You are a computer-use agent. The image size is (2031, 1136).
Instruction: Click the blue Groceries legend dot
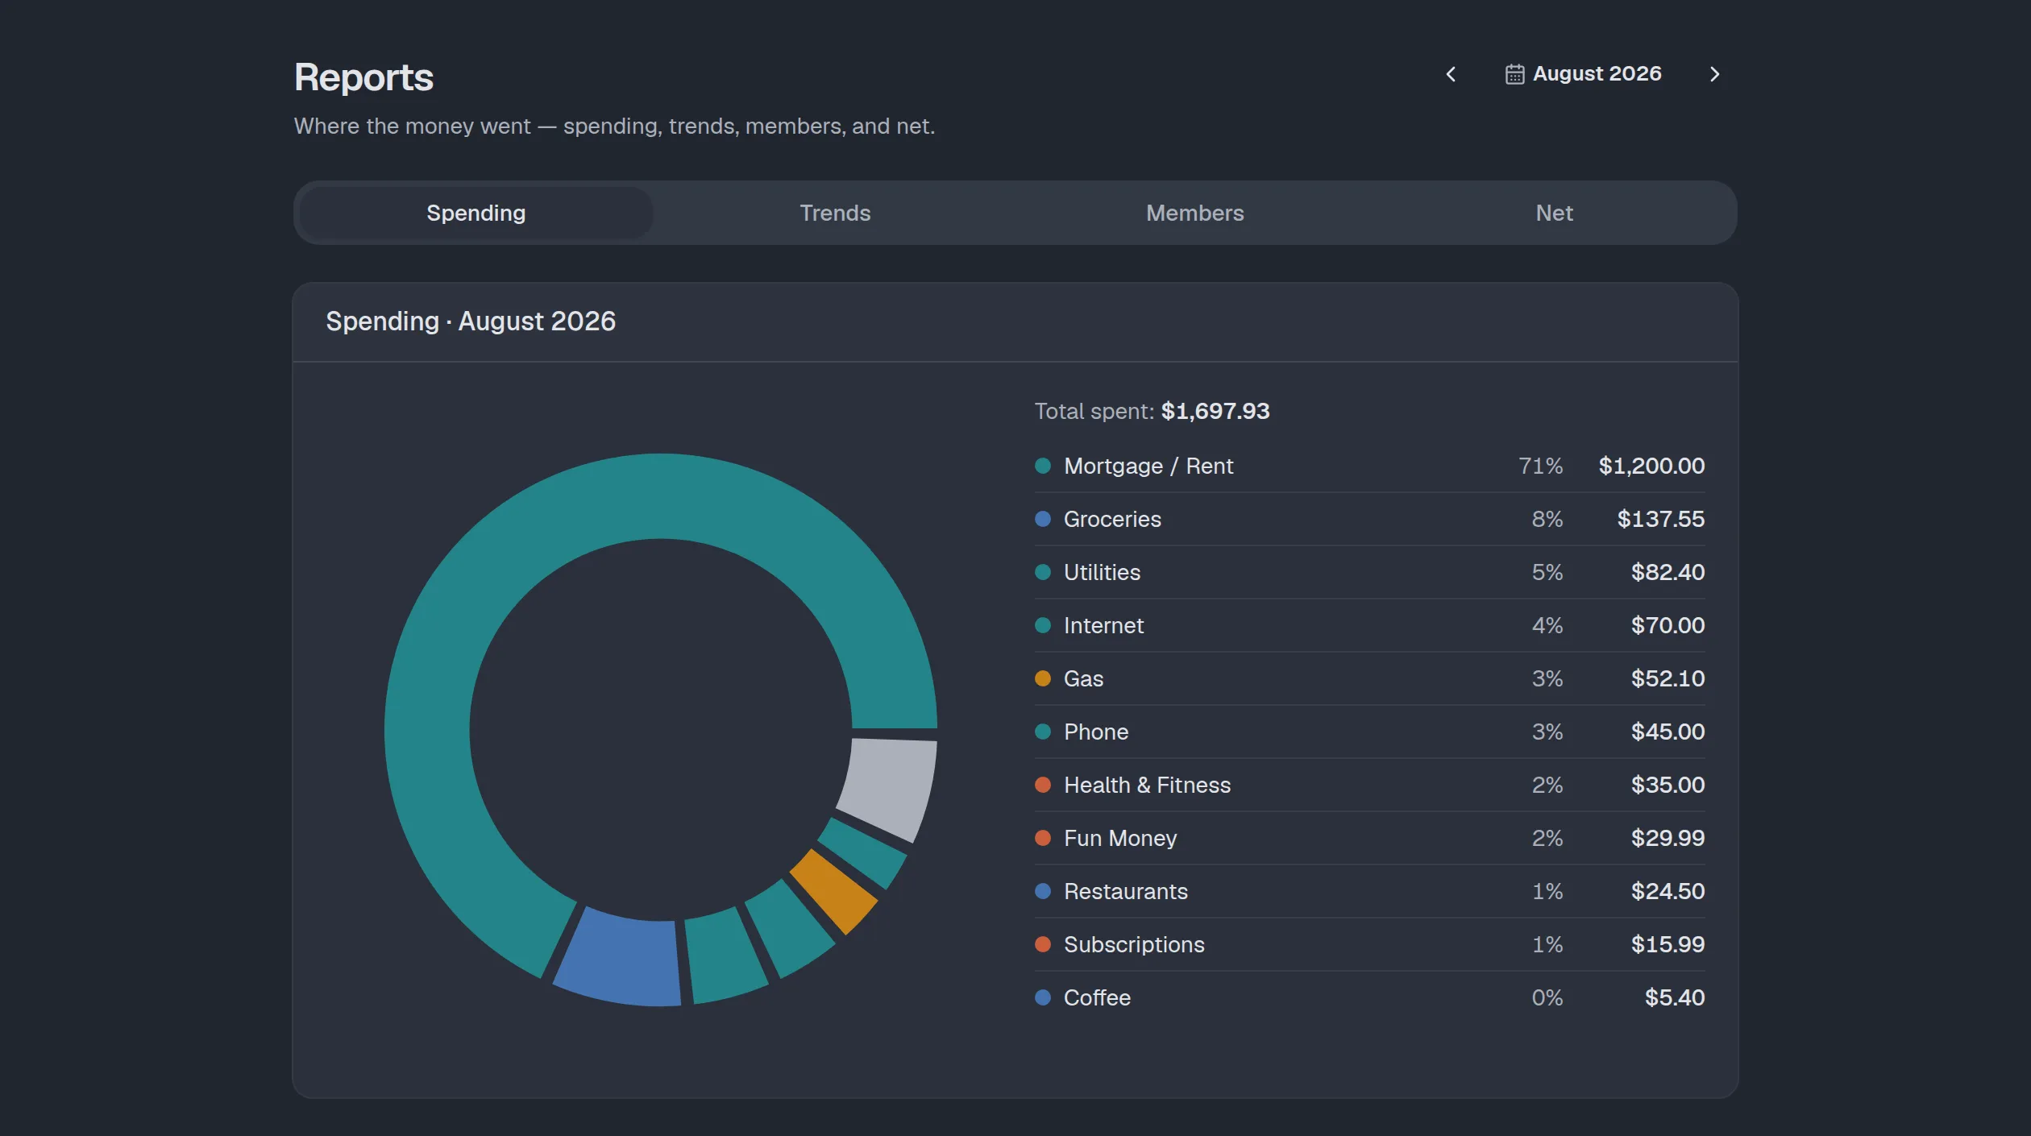1043,519
